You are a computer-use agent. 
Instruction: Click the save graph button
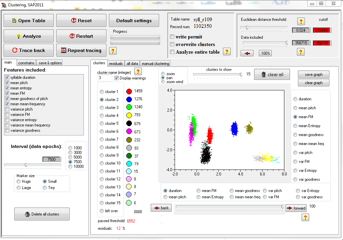point(314,74)
